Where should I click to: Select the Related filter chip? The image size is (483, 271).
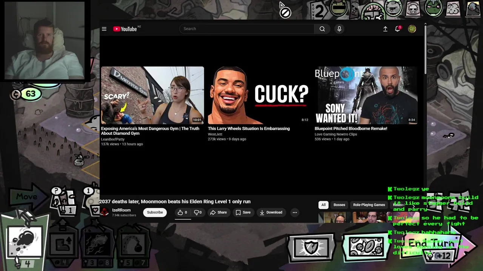click(398, 205)
